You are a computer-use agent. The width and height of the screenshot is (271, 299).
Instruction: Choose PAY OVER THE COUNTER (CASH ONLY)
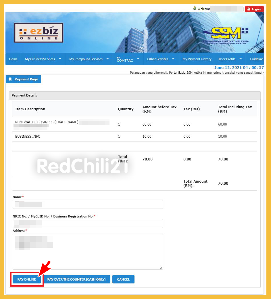[77, 279]
